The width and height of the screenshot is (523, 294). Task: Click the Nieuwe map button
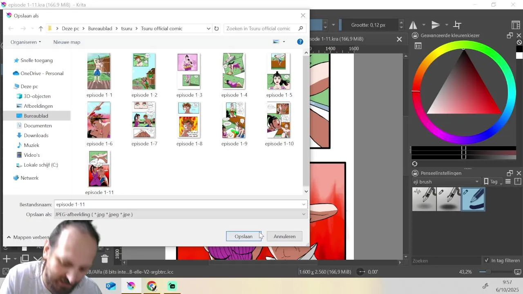[x=67, y=42]
